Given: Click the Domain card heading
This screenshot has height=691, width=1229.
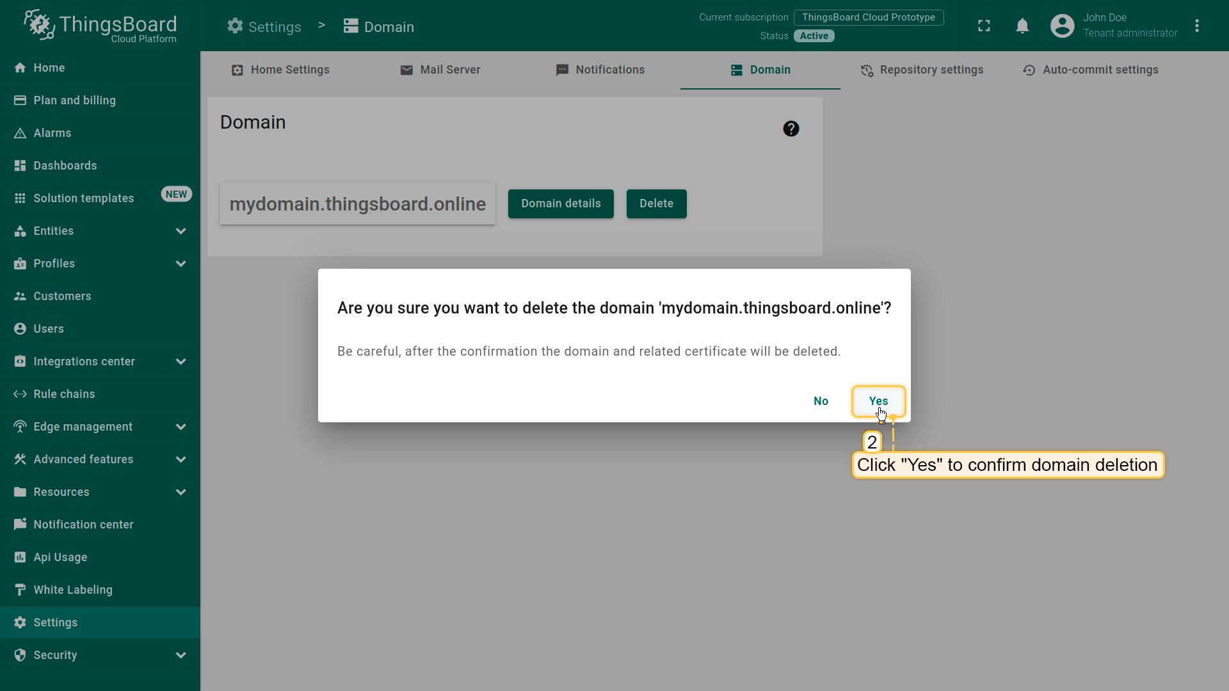Looking at the screenshot, I should coord(253,122).
